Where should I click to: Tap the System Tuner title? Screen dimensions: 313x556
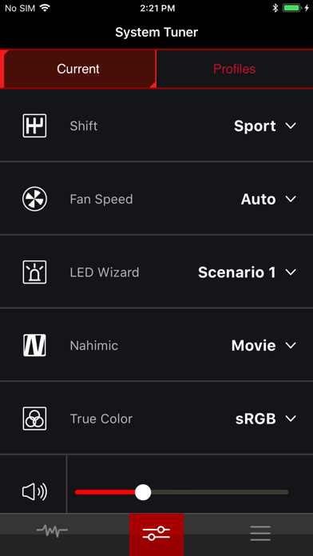coord(156,32)
